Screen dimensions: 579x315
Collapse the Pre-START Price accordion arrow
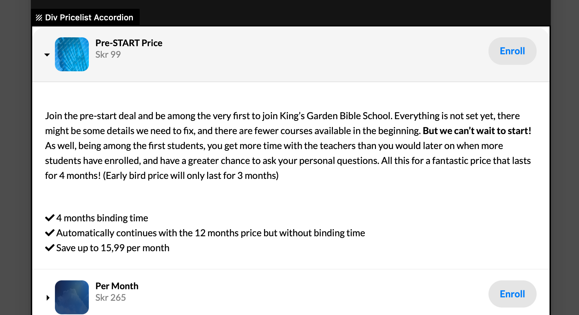pos(47,55)
